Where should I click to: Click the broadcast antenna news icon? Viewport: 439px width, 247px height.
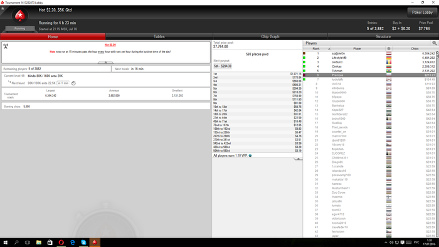(x=6, y=46)
